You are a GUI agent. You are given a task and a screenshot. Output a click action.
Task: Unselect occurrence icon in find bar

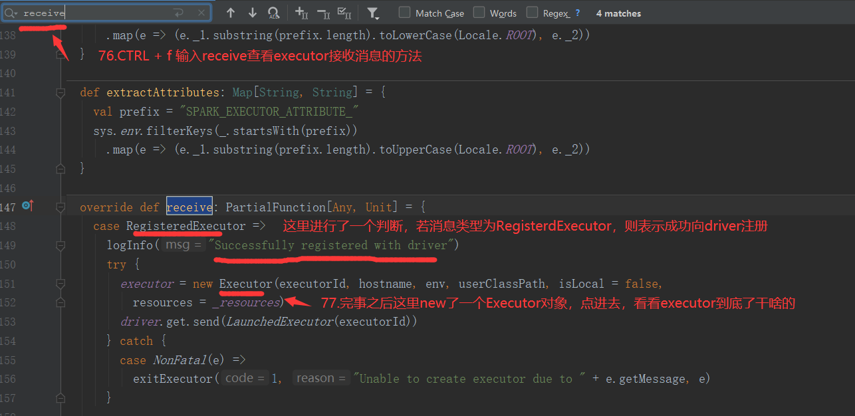tap(323, 13)
